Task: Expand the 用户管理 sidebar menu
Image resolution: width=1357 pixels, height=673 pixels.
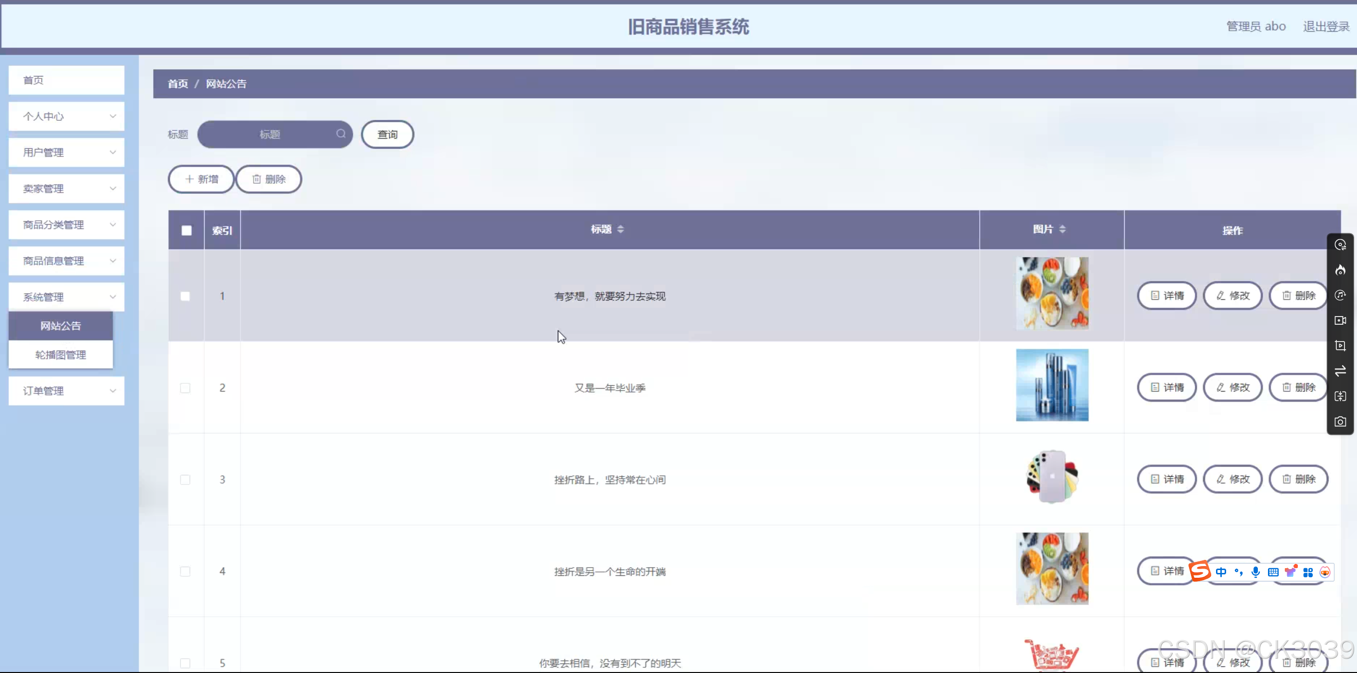Action: tap(66, 152)
